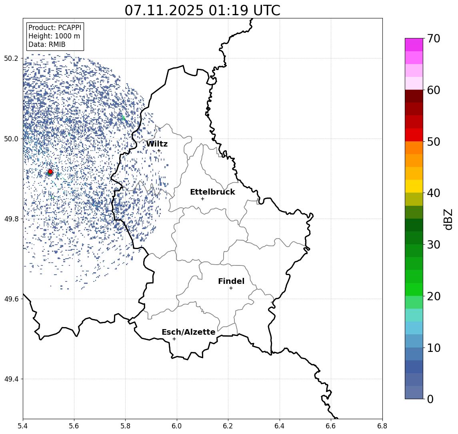
Task: Click the colorbar tick label 10
Action: pos(434,348)
